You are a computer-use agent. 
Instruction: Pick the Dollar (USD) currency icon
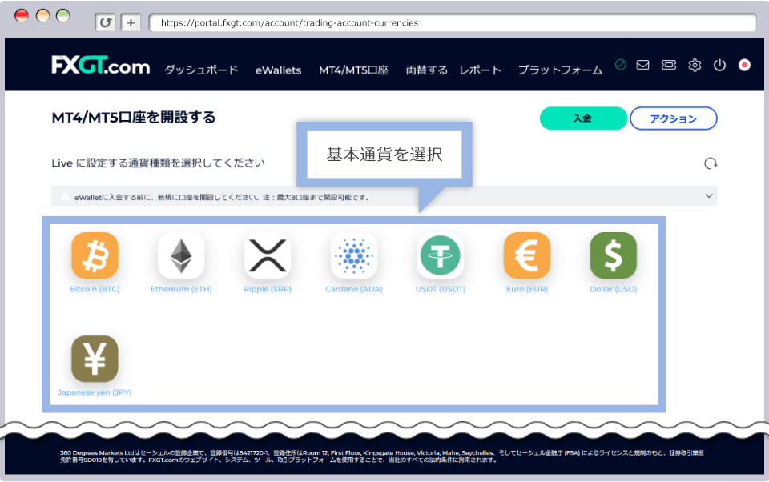613,255
